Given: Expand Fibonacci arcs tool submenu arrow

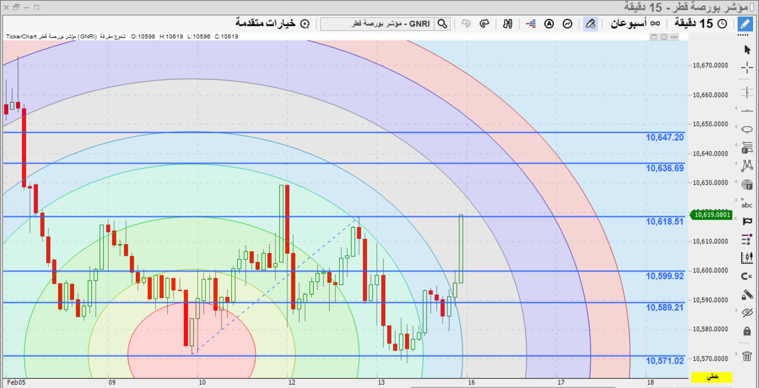Looking at the screenshot, I should coord(736,182).
